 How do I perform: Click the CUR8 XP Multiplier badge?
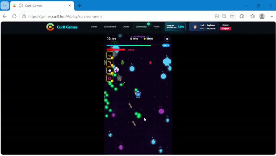point(175,27)
